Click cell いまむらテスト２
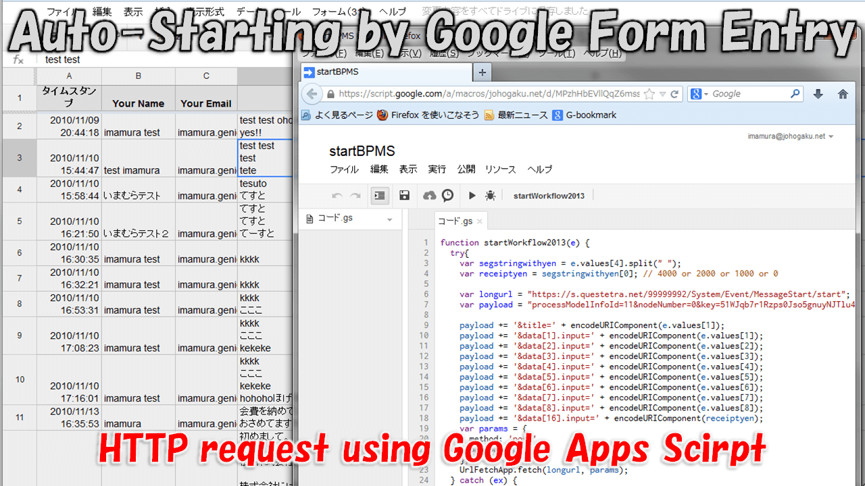This screenshot has width=865, height=486. (139, 221)
